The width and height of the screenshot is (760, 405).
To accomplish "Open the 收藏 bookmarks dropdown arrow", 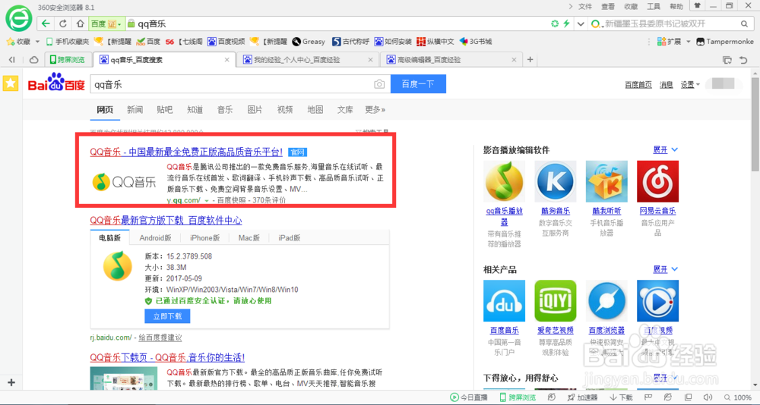I will point(37,42).
